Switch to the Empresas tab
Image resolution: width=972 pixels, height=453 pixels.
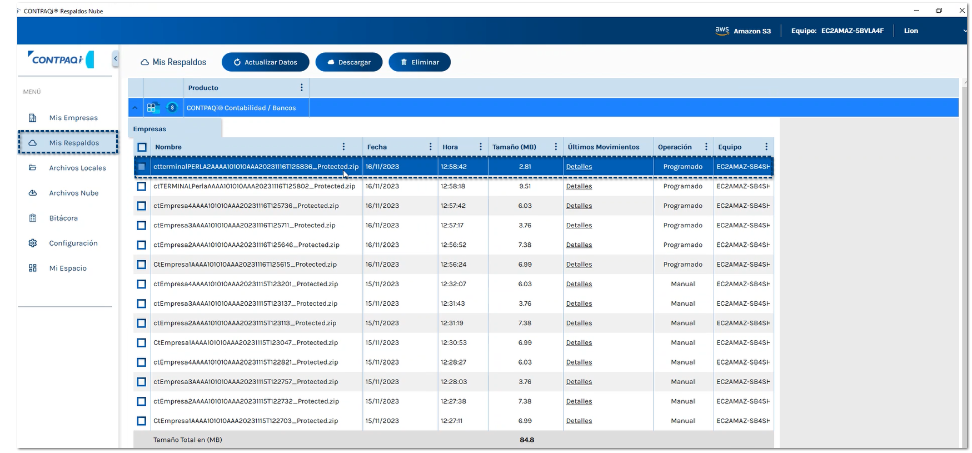[149, 129]
